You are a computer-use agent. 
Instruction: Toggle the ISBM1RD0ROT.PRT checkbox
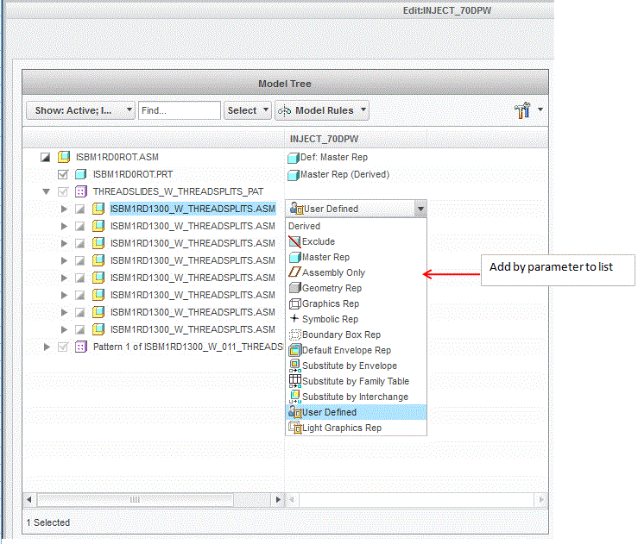point(63,175)
